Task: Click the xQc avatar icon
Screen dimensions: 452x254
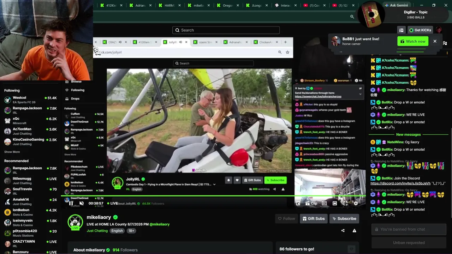Action: 7,121
